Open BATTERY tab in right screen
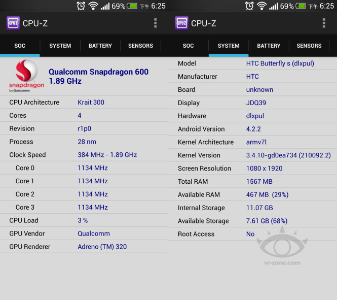 (269, 46)
